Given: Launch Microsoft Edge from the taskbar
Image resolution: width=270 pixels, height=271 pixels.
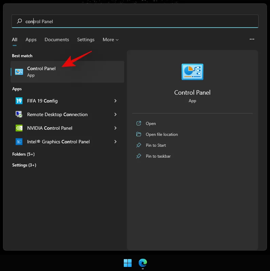Looking at the screenshot, I should (143, 263).
